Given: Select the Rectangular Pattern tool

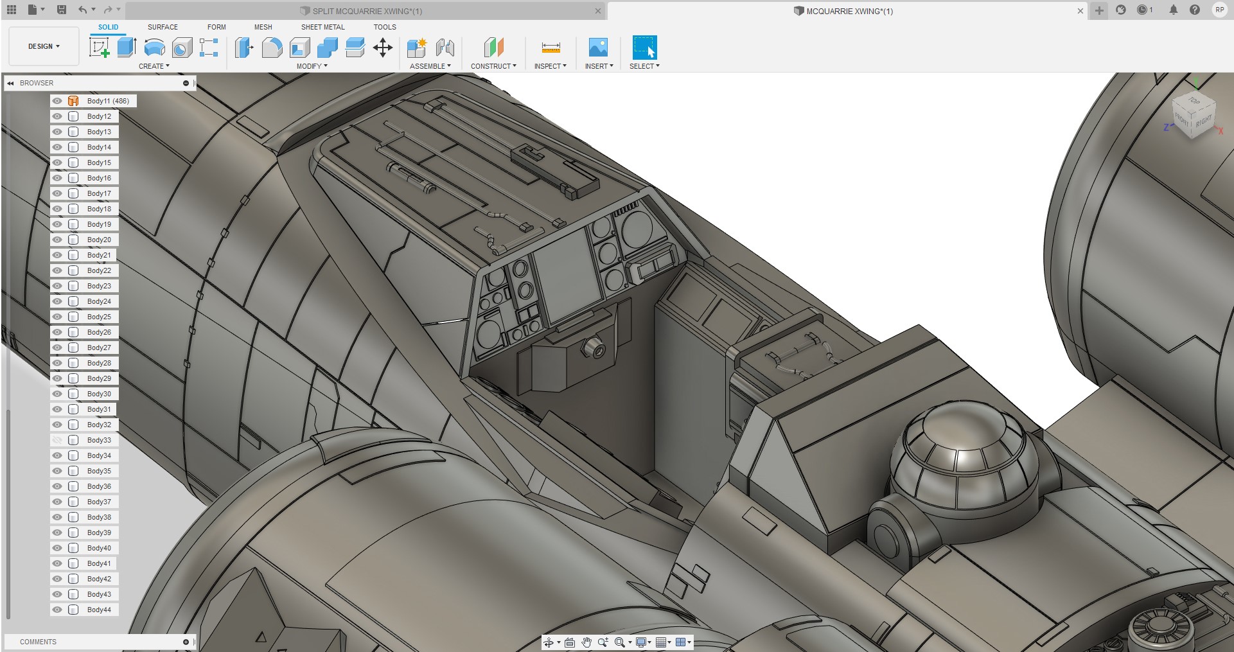Looking at the screenshot, I should (x=209, y=48).
